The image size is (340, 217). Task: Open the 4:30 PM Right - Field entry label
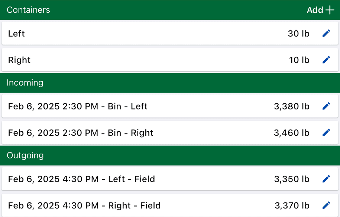pos(84,206)
